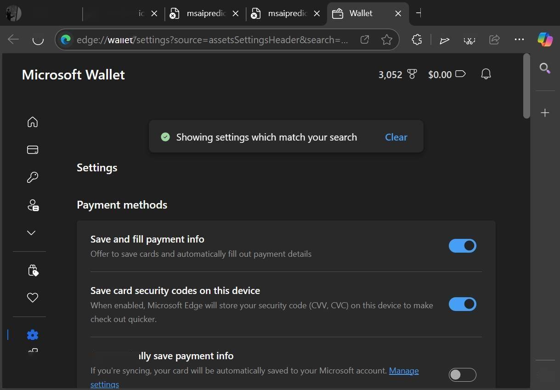Add page to favorites star icon
560x390 pixels.
point(386,40)
